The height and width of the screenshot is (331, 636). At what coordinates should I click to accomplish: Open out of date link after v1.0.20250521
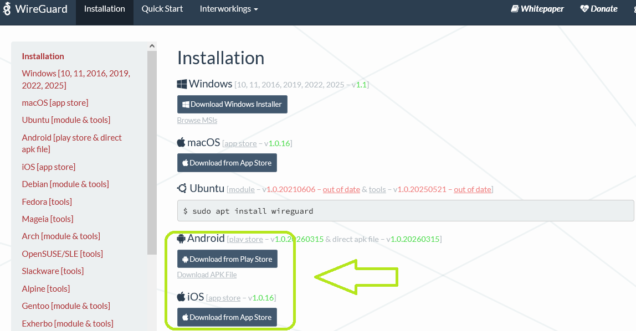coord(473,190)
